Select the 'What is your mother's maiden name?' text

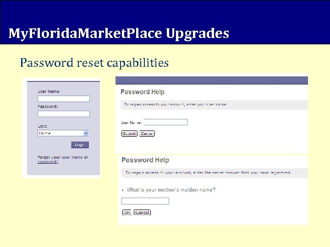click(x=171, y=190)
